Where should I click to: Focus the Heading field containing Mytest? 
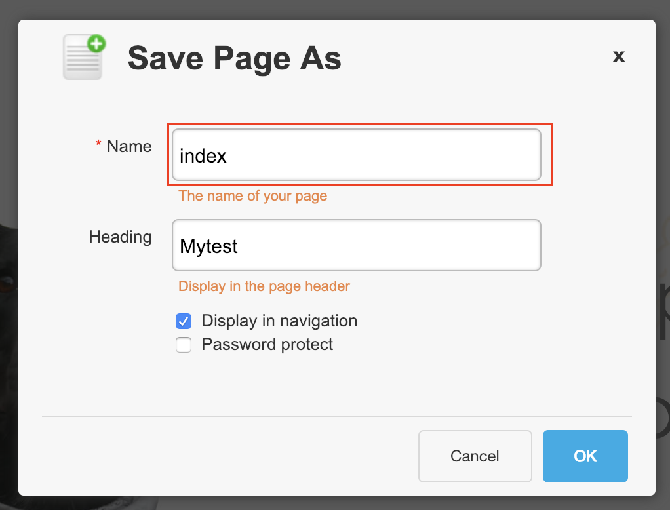point(356,246)
